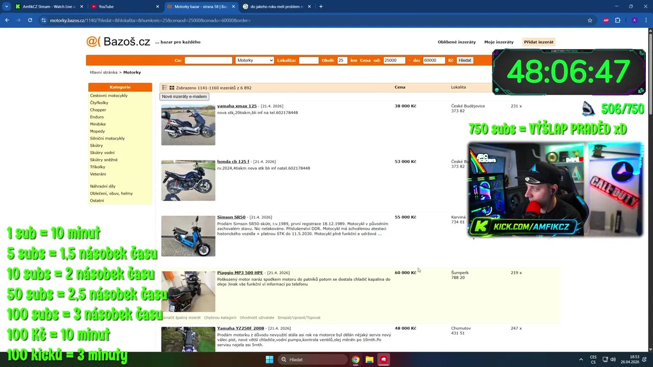Open Mopedy category
653x367 pixels.
(97, 131)
